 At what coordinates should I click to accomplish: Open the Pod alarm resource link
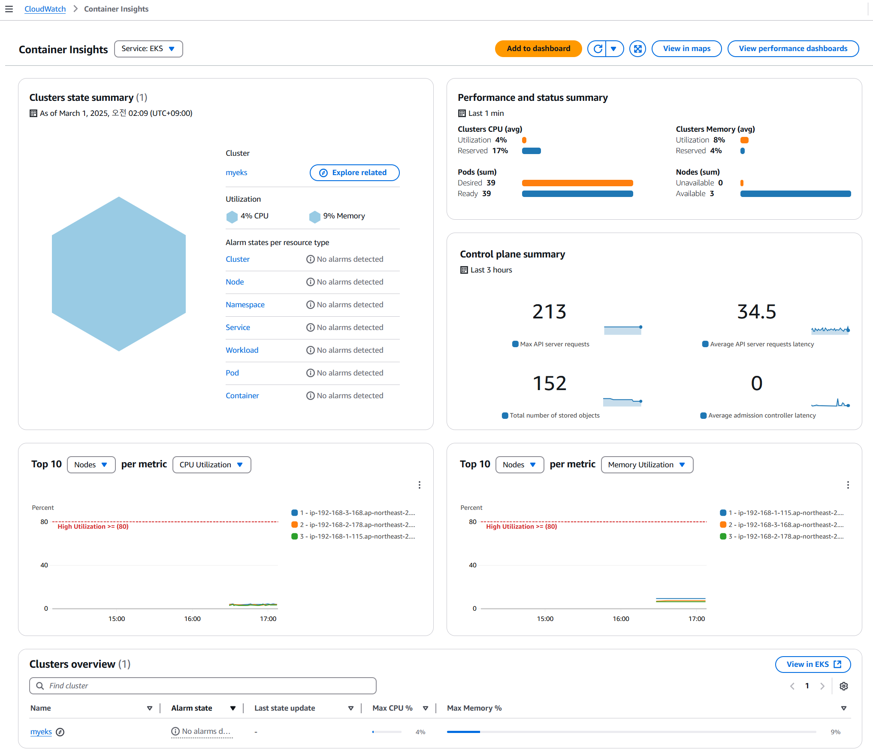232,373
